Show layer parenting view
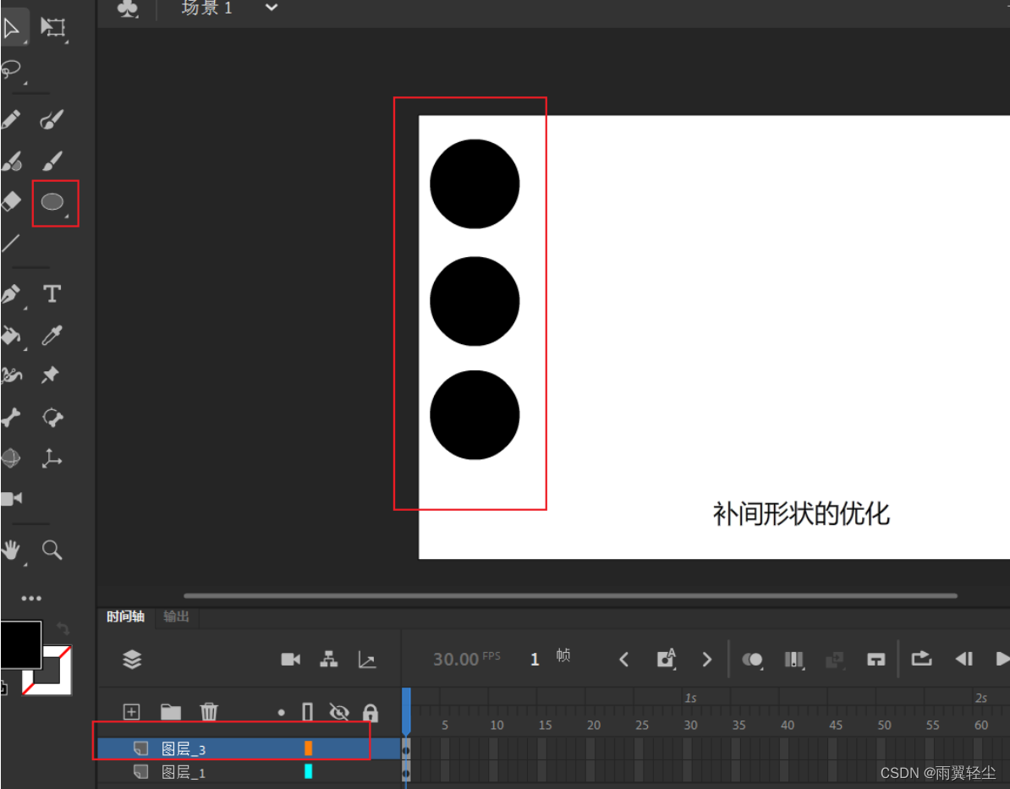The height and width of the screenshot is (789, 1010). coord(329,659)
